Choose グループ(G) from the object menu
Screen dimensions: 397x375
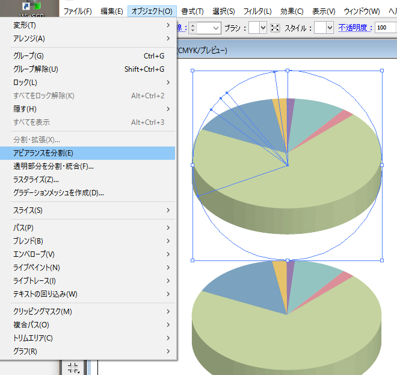(28, 56)
